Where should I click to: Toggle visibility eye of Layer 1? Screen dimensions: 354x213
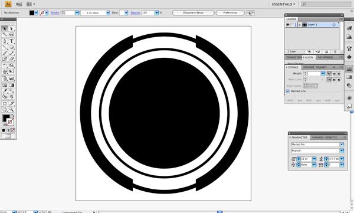[x=288, y=25]
